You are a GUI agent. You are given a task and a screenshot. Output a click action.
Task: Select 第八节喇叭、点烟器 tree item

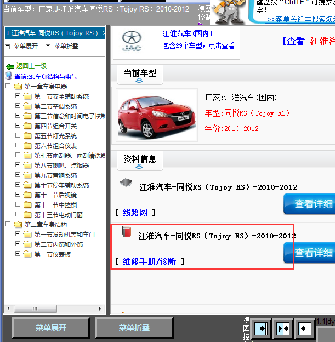(61, 166)
